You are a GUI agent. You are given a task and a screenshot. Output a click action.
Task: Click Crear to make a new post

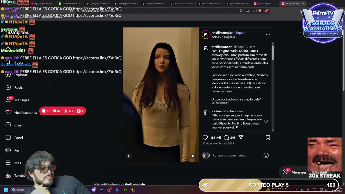(x=14, y=125)
